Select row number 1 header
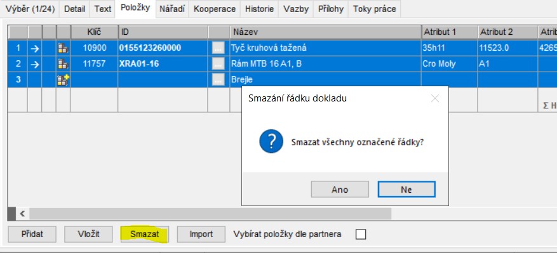Screen dimensions: 557x253 click(x=18, y=48)
